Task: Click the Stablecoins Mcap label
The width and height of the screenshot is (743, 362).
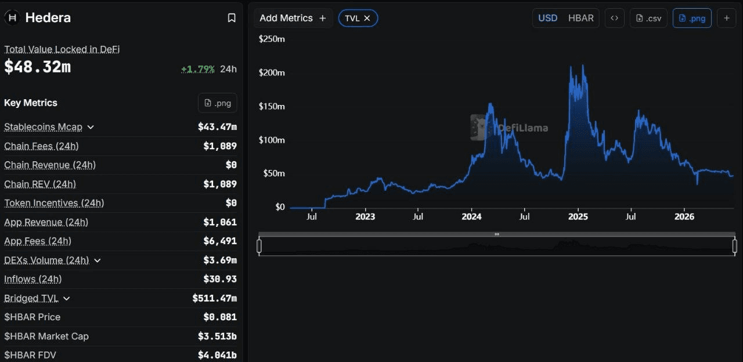Action: 43,127
